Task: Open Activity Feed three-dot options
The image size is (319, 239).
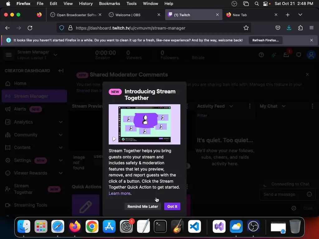Action: [250, 106]
